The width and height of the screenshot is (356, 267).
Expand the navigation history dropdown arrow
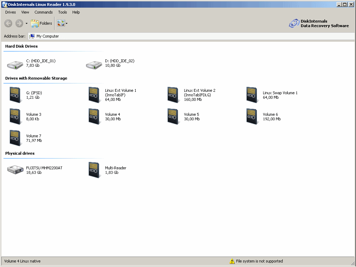tap(26, 24)
